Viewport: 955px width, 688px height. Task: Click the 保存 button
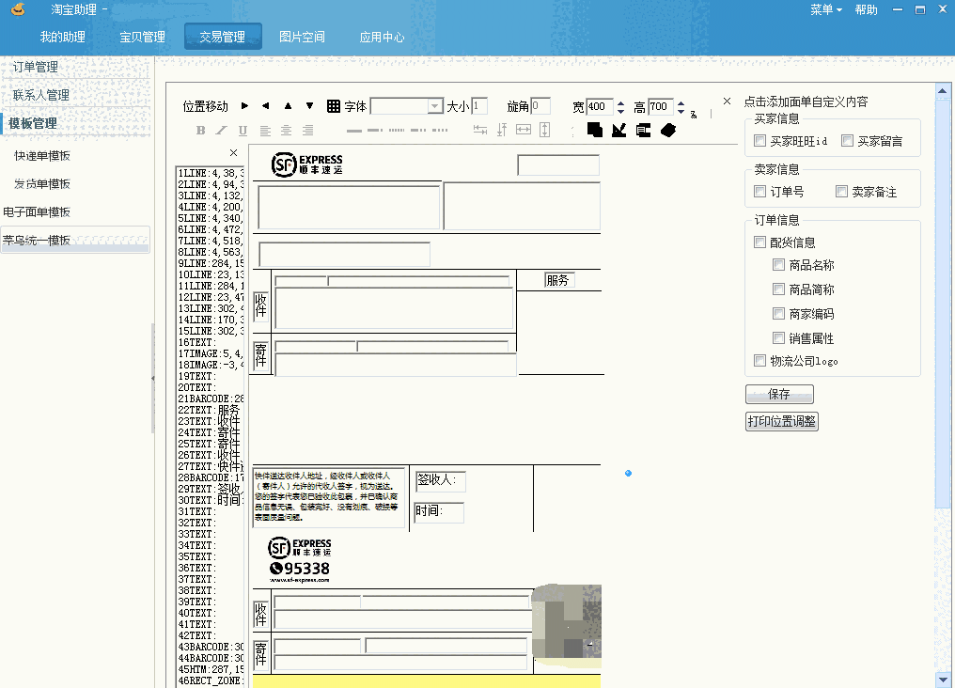tap(779, 394)
